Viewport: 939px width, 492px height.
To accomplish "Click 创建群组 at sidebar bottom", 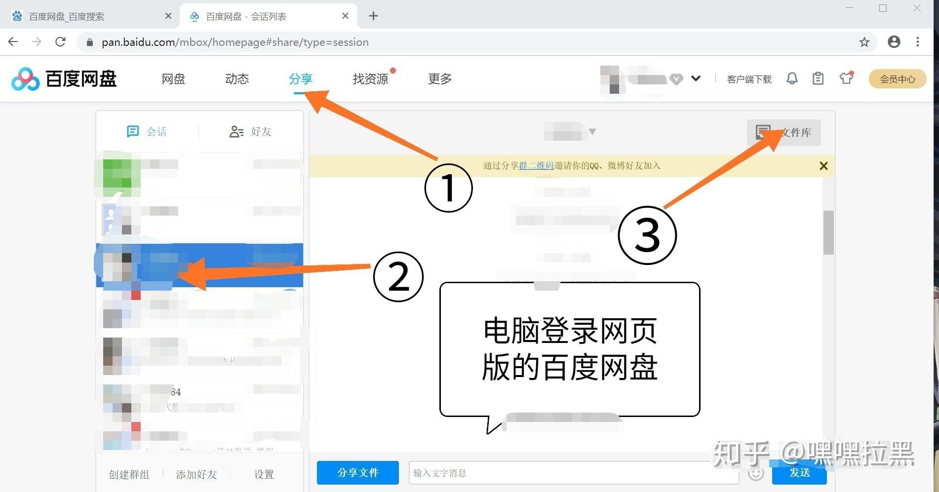I will pos(129,474).
